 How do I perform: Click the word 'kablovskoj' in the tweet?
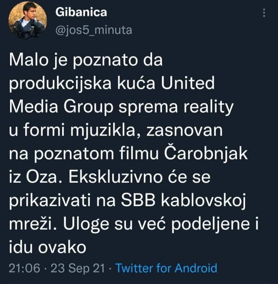click(204, 201)
